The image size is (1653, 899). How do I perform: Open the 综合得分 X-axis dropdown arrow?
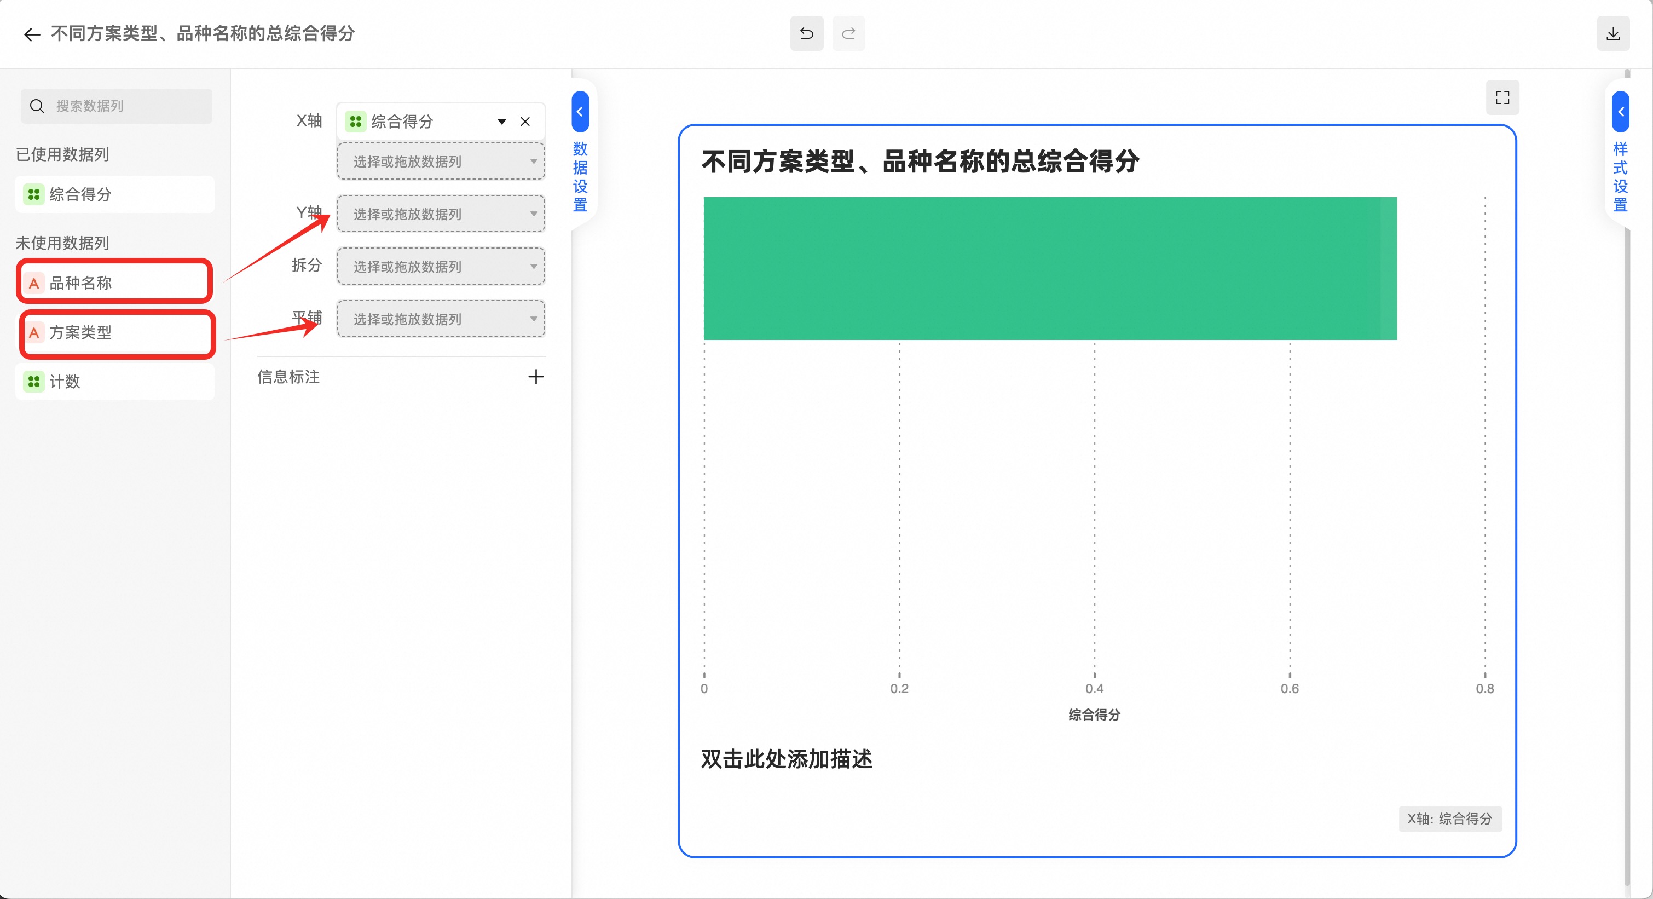pyautogui.click(x=502, y=122)
